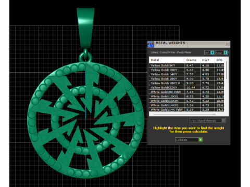This screenshot has width=250, height=187.
Task: Select the Yellow Gold:10KY row
Action: coord(186,70)
